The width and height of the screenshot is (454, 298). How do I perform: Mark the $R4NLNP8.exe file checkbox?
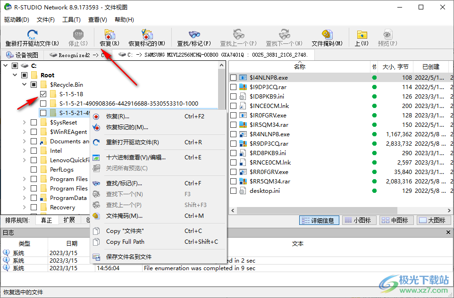[x=233, y=134]
